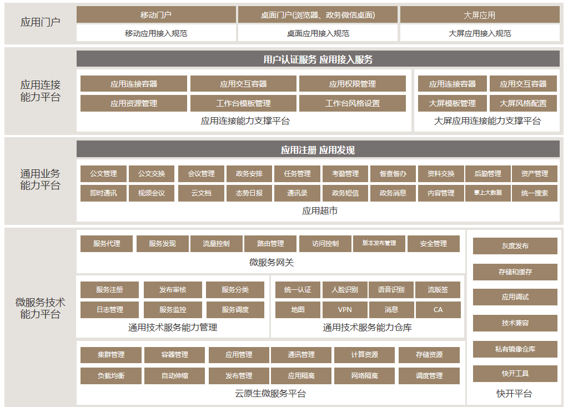Click the 版本发布管理 block
568x407 pixels.
pos(379,244)
